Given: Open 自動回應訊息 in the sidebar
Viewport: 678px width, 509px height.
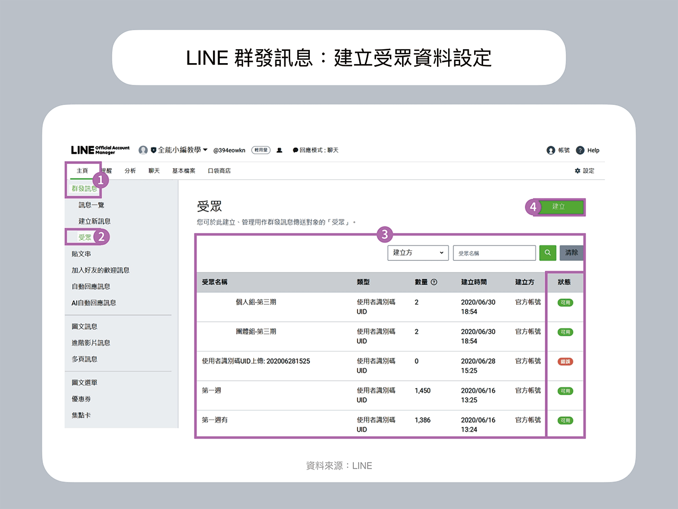Looking at the screenshot, I should pyautogui.click(x=91, y=287).
